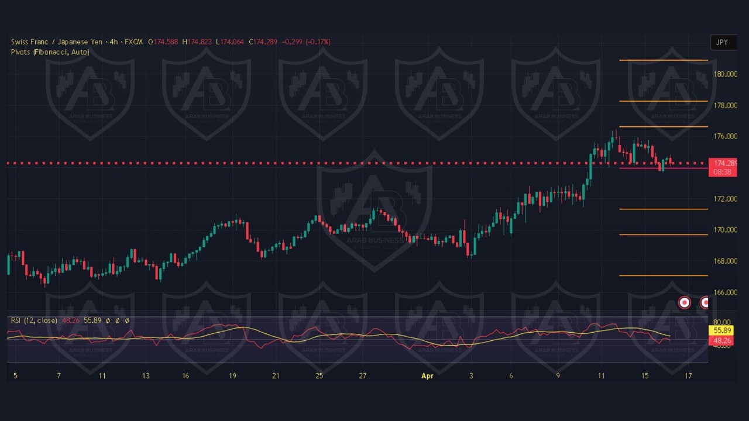Click the 166.000 price scale label
This screenshot has width=749, height=421.
tap(724, 292)
